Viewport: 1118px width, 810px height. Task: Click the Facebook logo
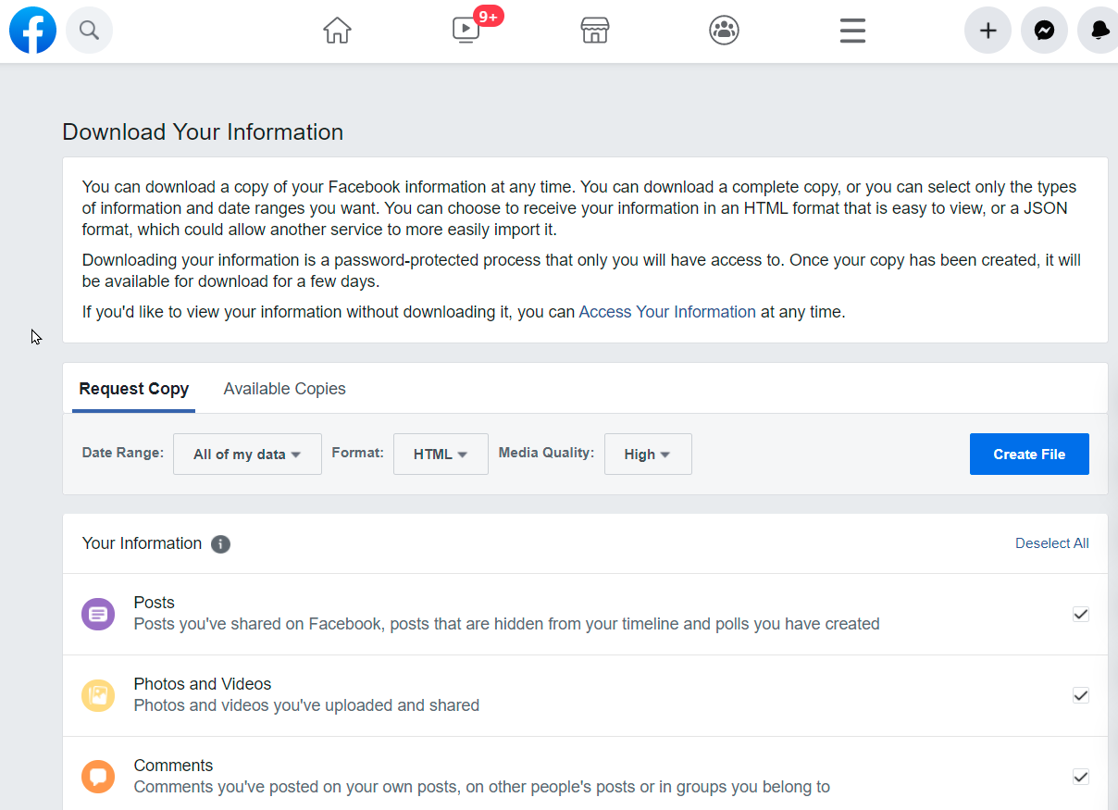(x=32, y=31)
